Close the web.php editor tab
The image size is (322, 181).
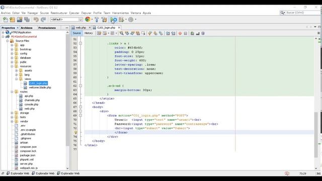90,28
